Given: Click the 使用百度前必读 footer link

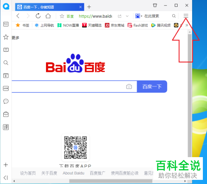Looking at the screenshot, I should pos(125,173).
